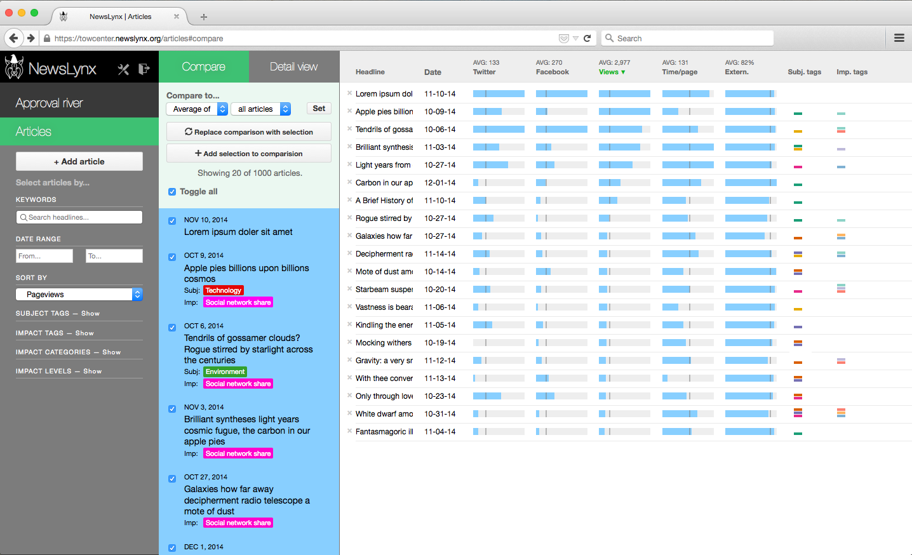Viewport: 912px width, 555px height.
Task: Remove the Lorem ipsum dol row with its X
Action: coord(349,93)
